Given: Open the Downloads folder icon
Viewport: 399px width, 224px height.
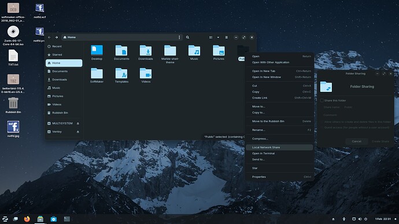Looking at the screenshot, I should (x=146, y=51).
